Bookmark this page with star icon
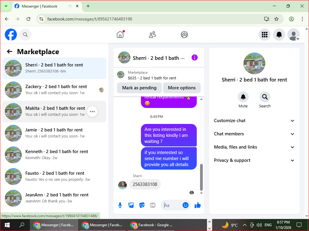 pyautogui.click(x=276, y=19)
